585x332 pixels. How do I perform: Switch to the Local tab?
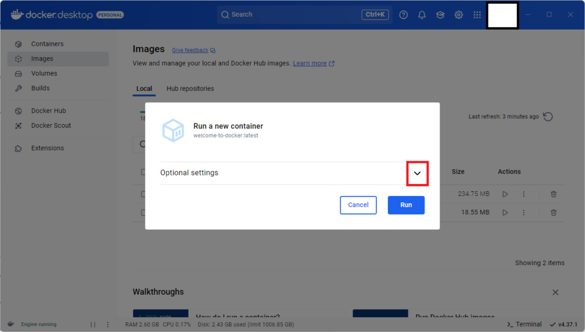click(144, 89)
